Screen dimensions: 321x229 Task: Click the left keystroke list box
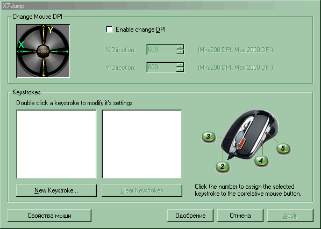(x=56, y=144)
